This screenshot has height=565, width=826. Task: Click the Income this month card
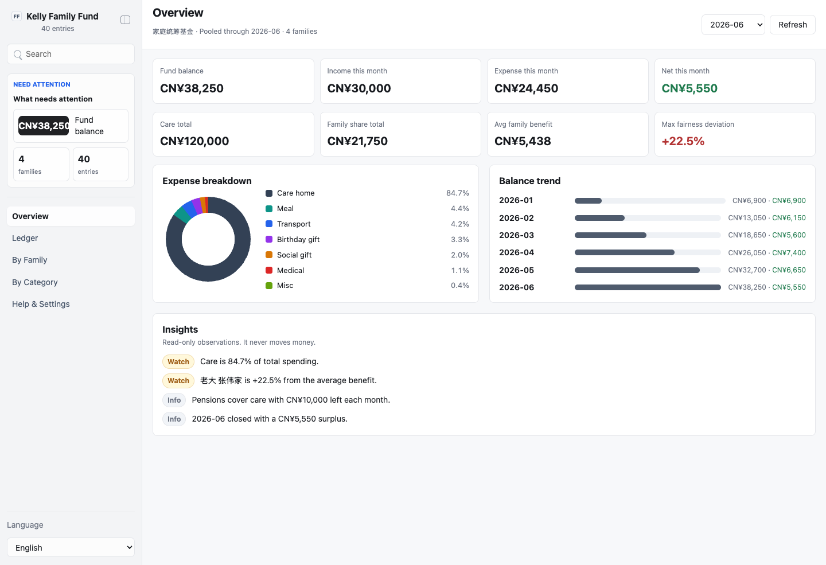pyautogui.click(x=400, y=81)
